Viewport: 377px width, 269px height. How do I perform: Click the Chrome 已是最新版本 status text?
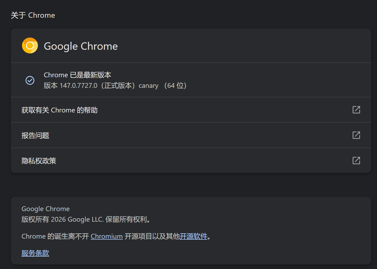(77, 75)
